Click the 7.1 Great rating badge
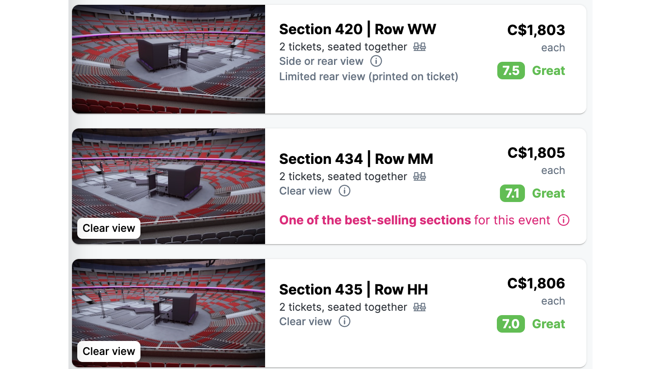This screenshot has height=369, width=661. coord(512,193)
